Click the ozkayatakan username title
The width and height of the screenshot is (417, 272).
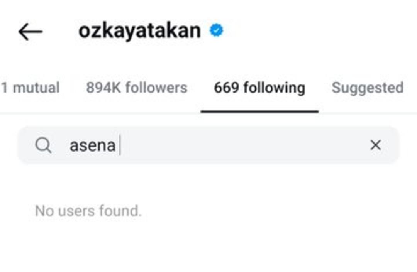point(140,31)
